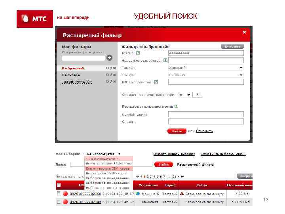Click the globe icon next to 'Машина 6'
Screen dimensions: 285x214
pyautogui.click(x=138, y=194)
